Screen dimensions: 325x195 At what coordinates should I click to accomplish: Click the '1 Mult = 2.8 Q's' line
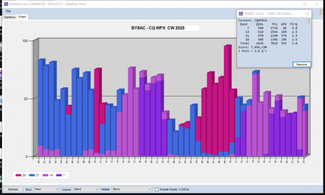pos(252,51)
